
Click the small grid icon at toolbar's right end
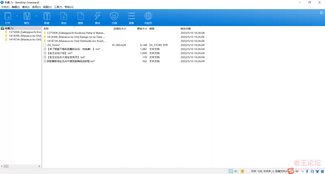click(x=321, y=13)
